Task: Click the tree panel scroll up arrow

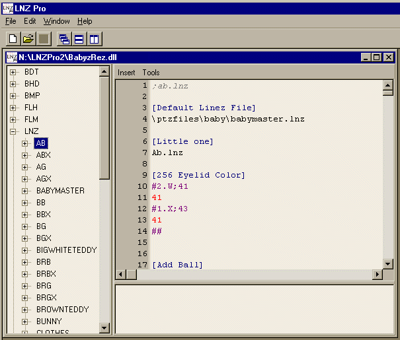Action: pos(104,71)
